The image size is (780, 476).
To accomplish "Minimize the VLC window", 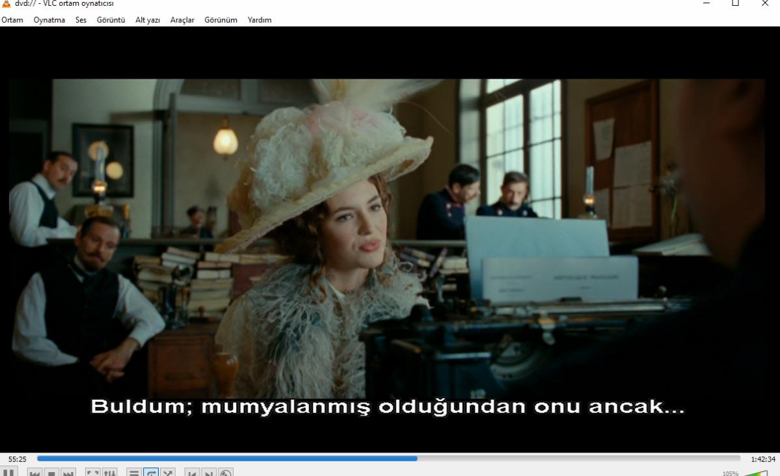I will 706,3.
